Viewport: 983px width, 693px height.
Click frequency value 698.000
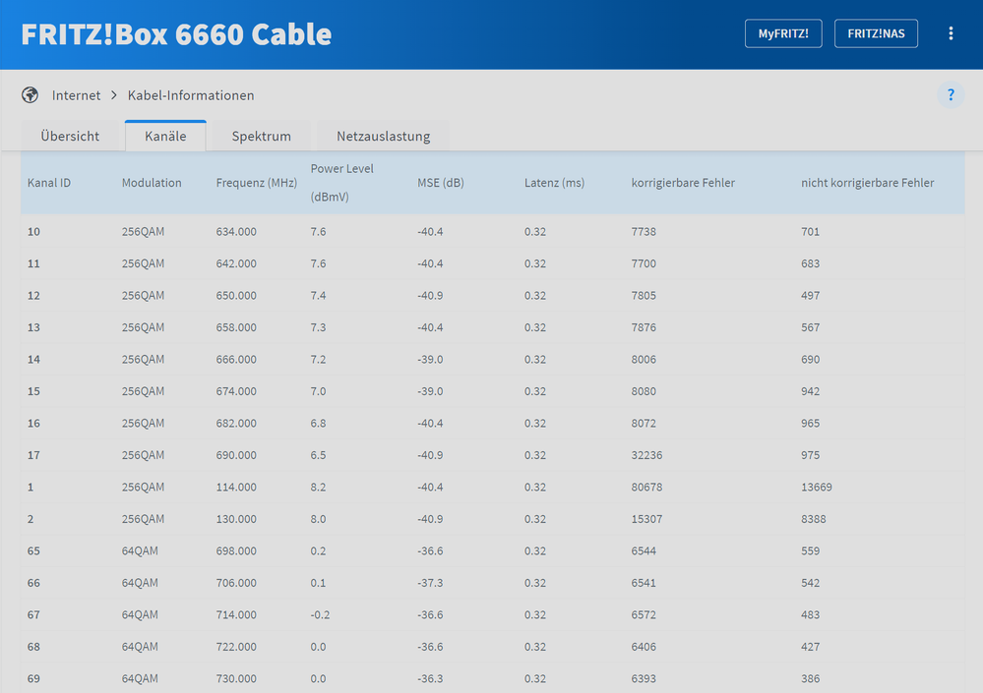(236, 550)
